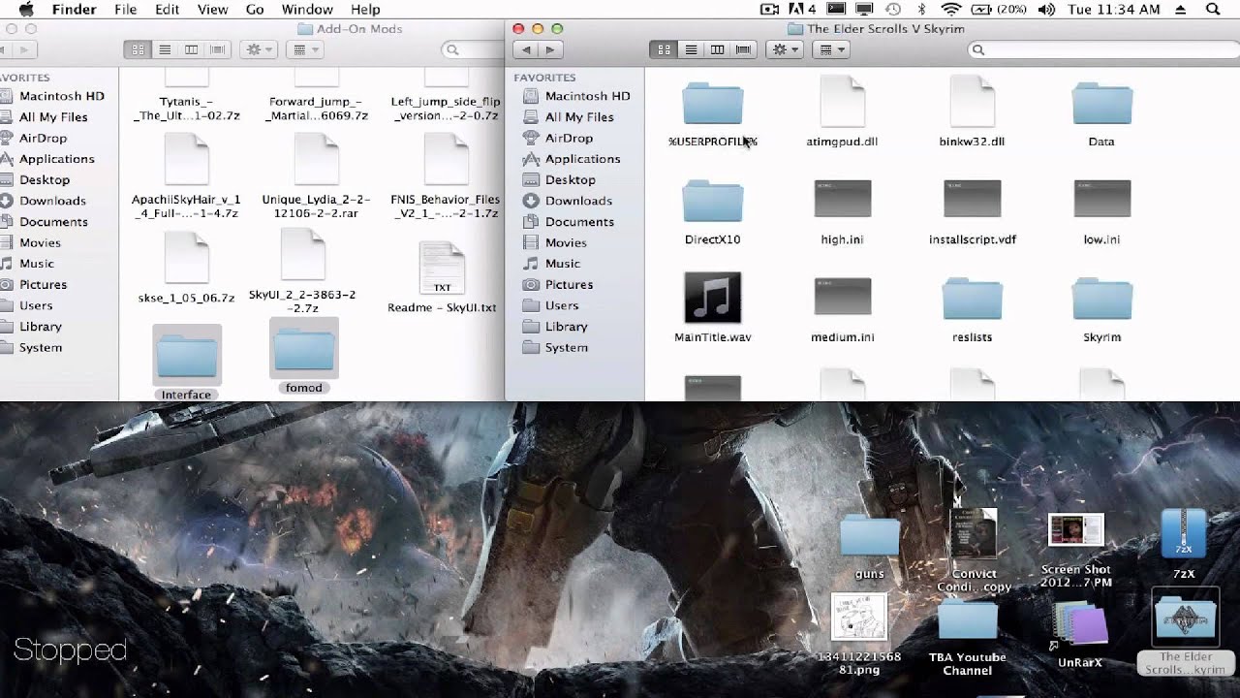
Task: Open the DirectX10 folder
Action: pos(712,202)
